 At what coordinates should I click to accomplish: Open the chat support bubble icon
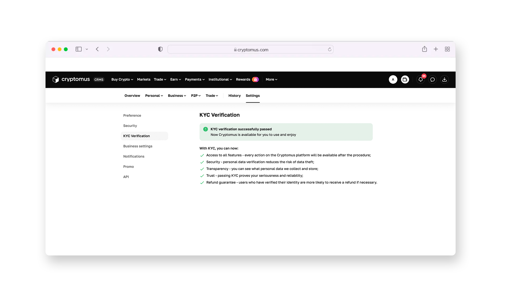(432, 79)
